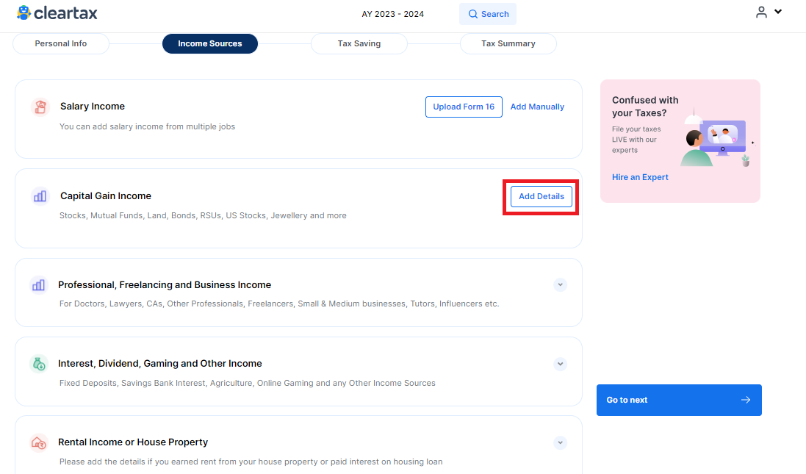Screen dimensions: 806x474
Task: Click the arrow icon on Go to next
Action: click(x=746, y=400)
